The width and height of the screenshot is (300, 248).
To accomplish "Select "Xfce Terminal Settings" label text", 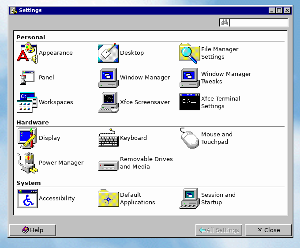I will coord(221,102).
